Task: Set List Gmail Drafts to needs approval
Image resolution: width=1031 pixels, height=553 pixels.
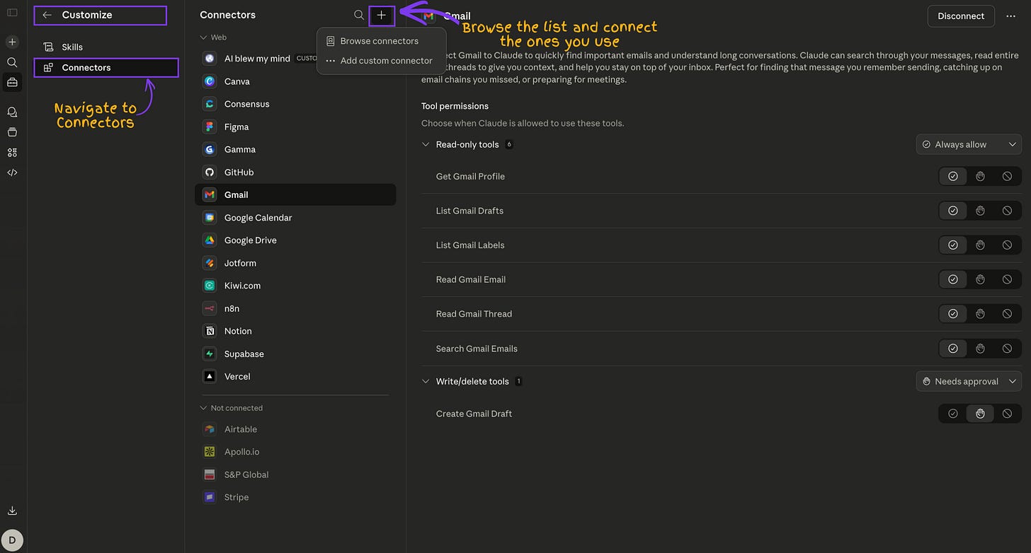Action: point(980,211)
